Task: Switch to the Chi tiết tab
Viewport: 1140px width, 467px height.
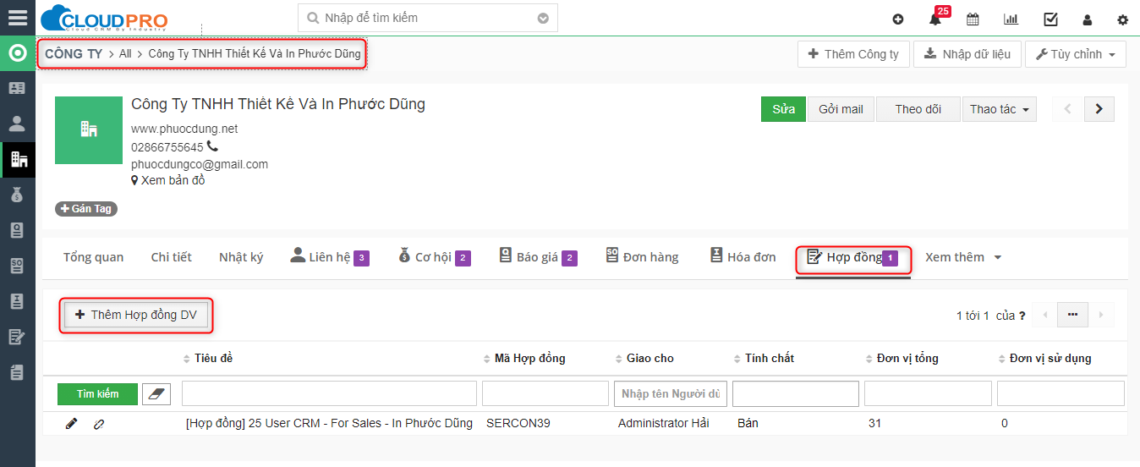Action: 171,257
